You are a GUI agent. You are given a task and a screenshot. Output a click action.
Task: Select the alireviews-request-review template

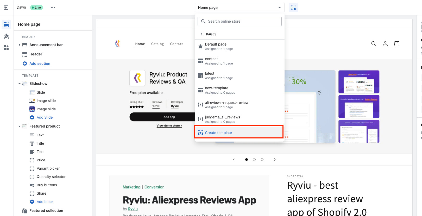pos(240,105)
